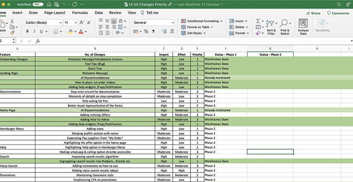
Task: Apply percent style to cell
Action: click(x=146, y=31)
